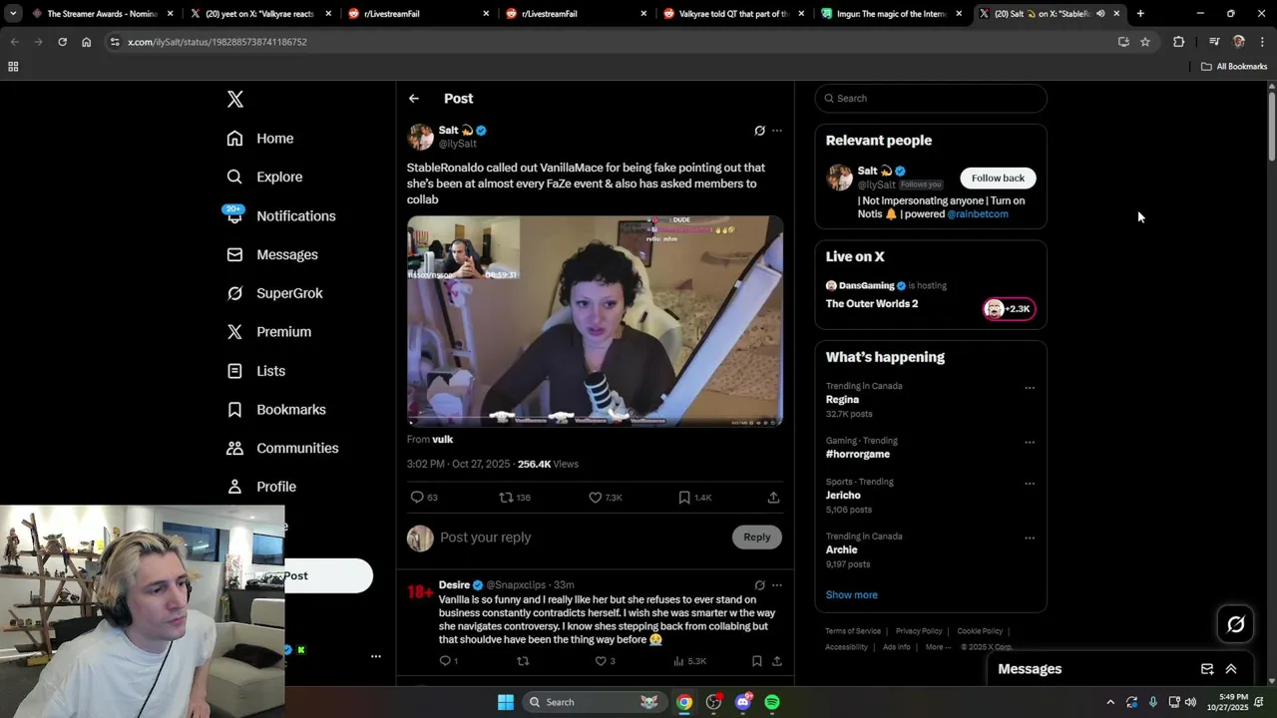The height and width of the screenshot is (718, 1277).
Task: Open more options on Salt's post
Action: point(777,131)
